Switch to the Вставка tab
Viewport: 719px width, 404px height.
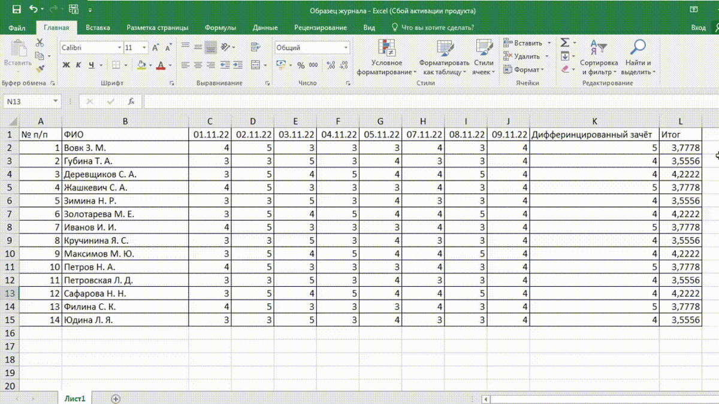click(x=98, y=28)
